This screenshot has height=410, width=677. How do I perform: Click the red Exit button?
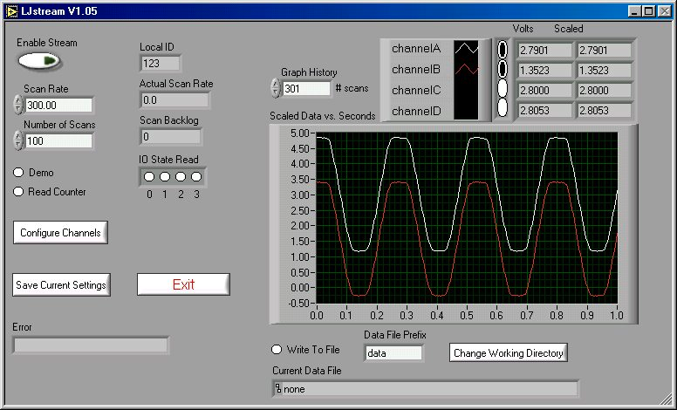pos(183,284)
